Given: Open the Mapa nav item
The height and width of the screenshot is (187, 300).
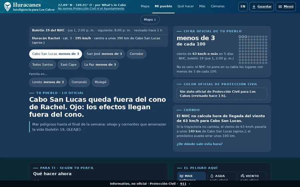Looking at the screenshot, I should 145,6.
